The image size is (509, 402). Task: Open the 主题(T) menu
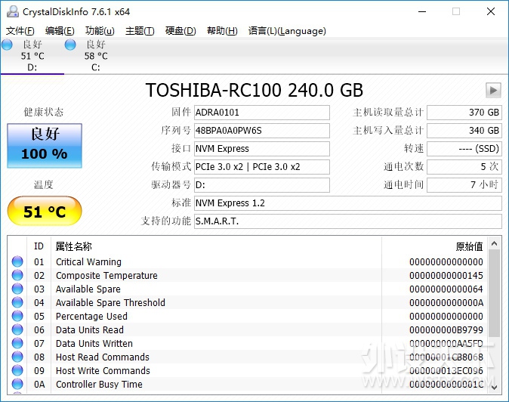click(x=140, y=31)
